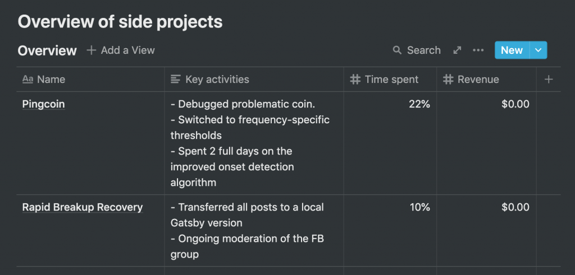Open the Overview view switcher
575x275 pixels.
point(47,51)
